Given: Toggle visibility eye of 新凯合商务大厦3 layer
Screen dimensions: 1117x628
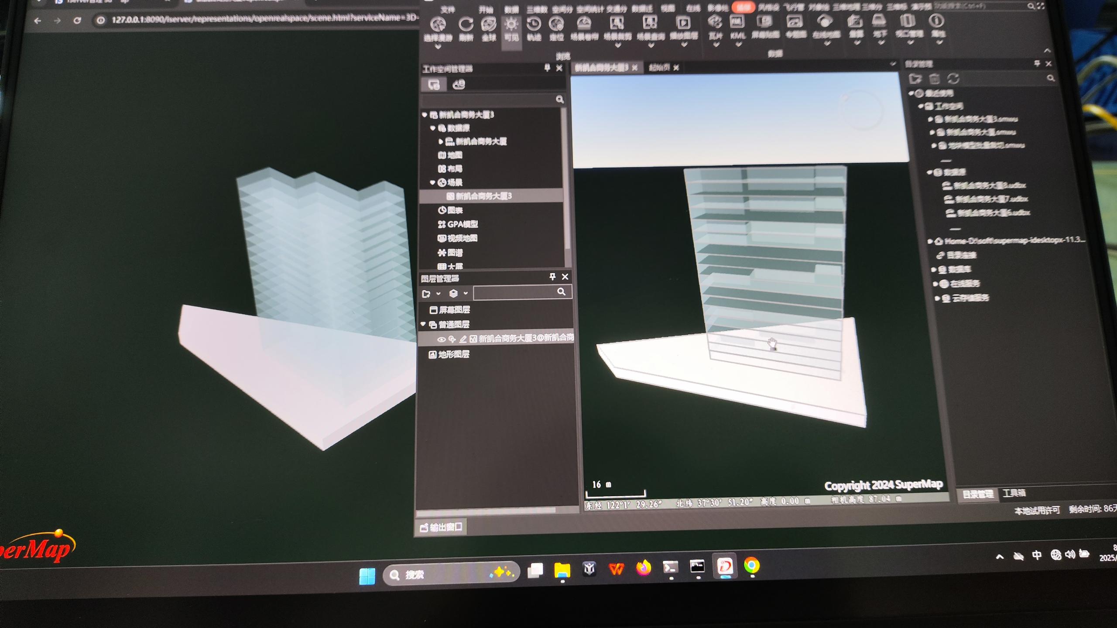Looking at the screenshot, I should 441,340.
